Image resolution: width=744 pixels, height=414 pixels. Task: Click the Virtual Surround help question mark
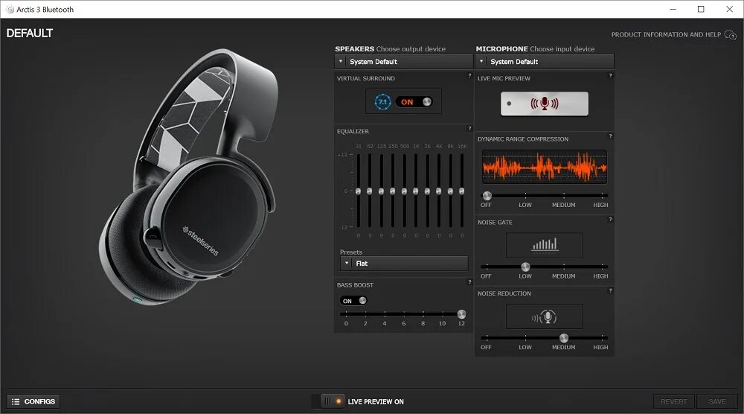469,75
